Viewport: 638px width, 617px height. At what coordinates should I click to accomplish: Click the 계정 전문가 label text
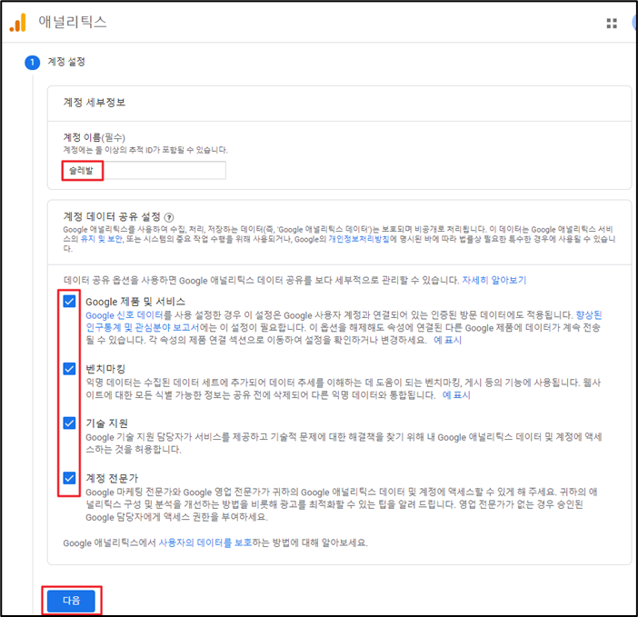tap(112, 478)
